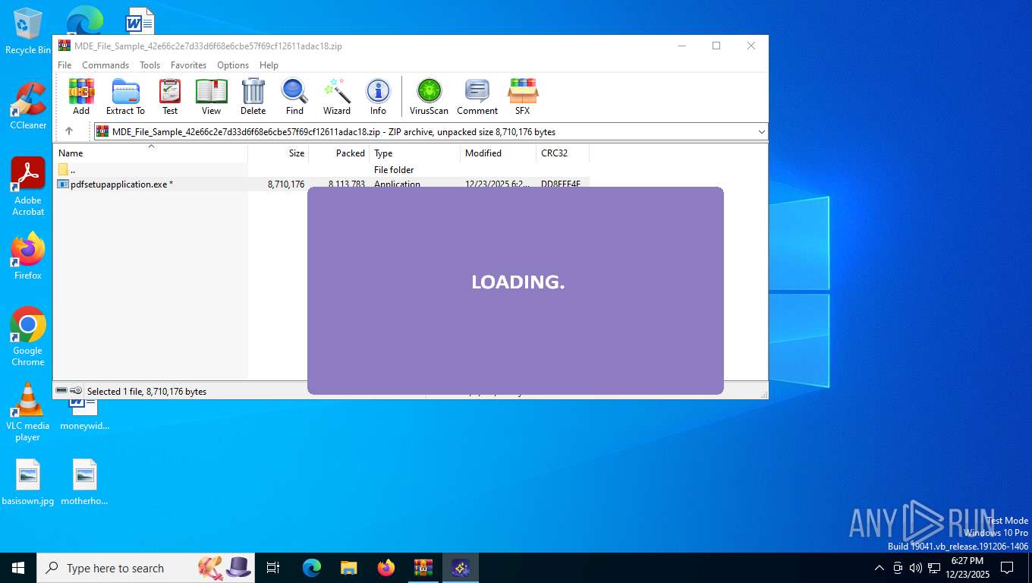Sort by Modified column header
Image resolution: width=1032 pixels, height=583 pixels.
(499, 153)
